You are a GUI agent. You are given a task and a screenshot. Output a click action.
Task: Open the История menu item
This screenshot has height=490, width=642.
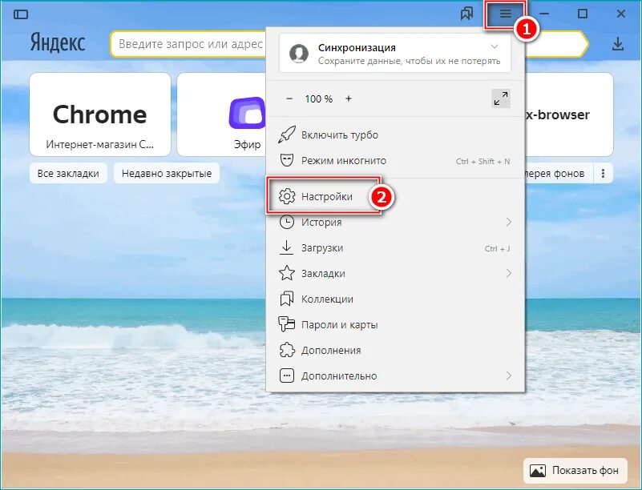click(395, 222)
